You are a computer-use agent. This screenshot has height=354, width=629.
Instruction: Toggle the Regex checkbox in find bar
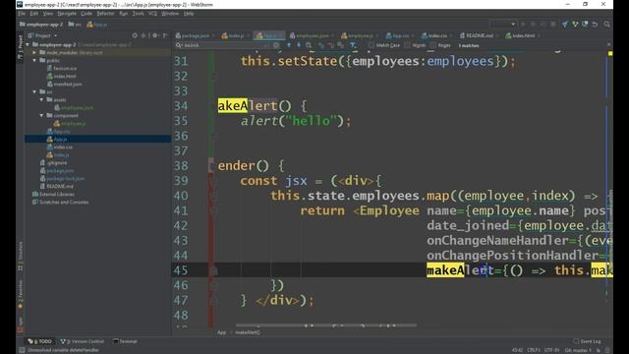coord(432,45)
